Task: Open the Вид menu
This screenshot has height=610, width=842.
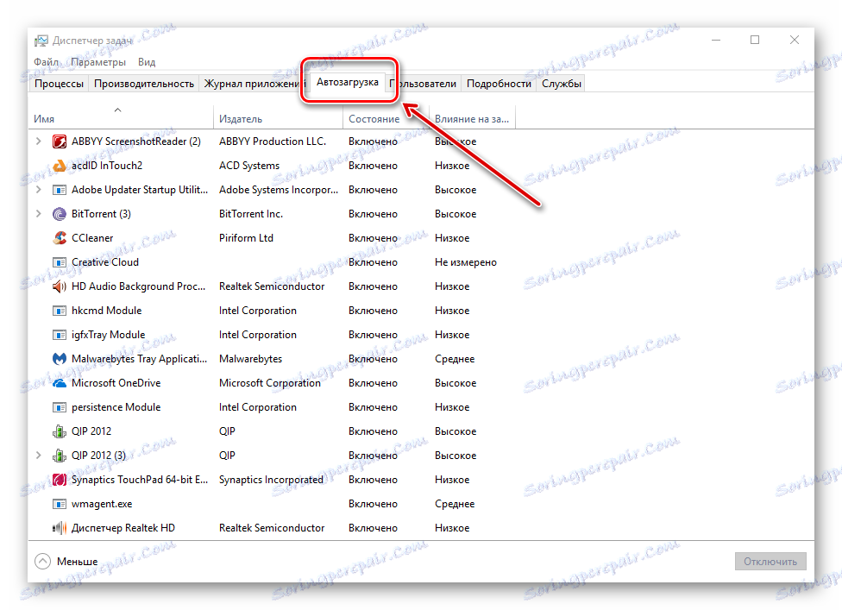Action: [x=147, y=62]
